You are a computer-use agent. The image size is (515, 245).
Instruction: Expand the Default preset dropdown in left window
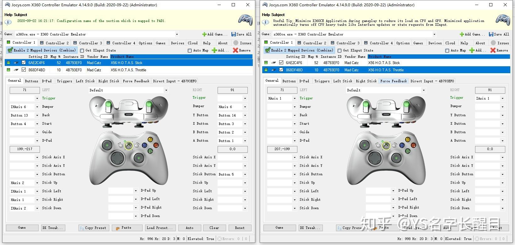(166, 90)
